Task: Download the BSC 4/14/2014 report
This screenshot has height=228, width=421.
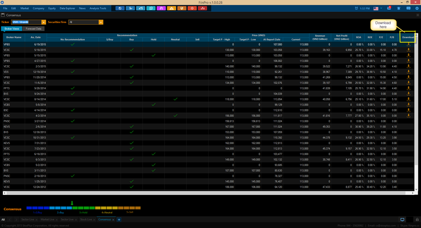Action: tap(408, 110)
